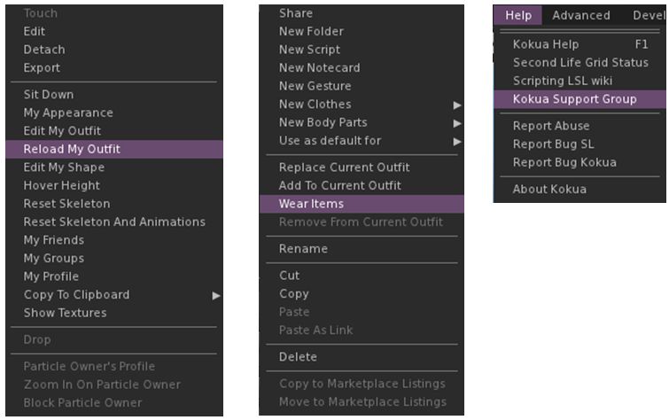This screenshot has width=669, height=420.
Task: Click Add To Current Outfit
Action: (x=339, y=185)
